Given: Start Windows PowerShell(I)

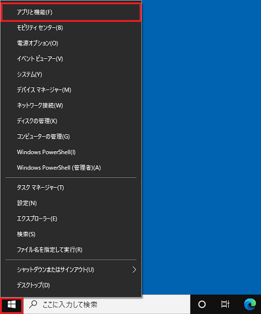Looking at the screenshot, I should coord(71,152).
